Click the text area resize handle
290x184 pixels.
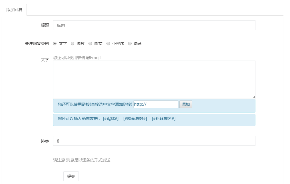[254, 97]
